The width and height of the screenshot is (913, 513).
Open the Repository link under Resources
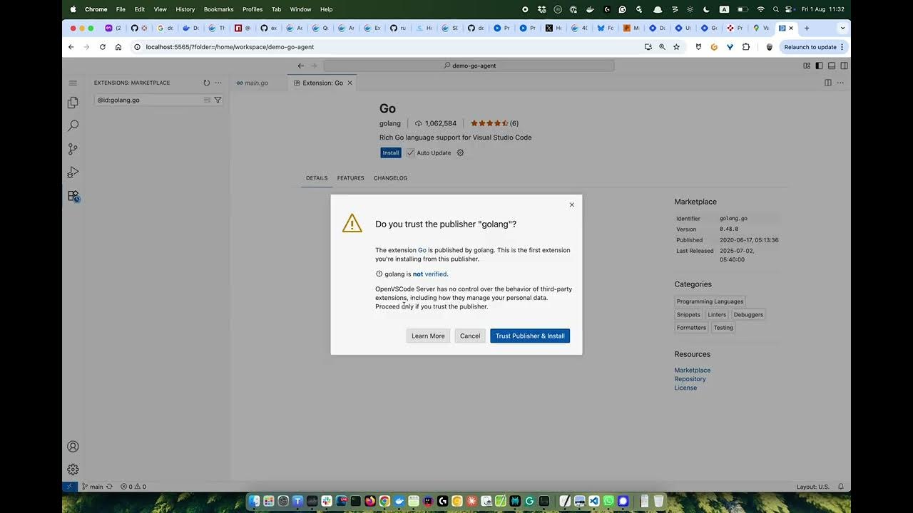(x=690, y=378)
